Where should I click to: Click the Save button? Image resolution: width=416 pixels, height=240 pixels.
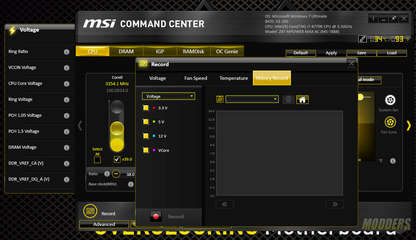[x=362, y=53]
